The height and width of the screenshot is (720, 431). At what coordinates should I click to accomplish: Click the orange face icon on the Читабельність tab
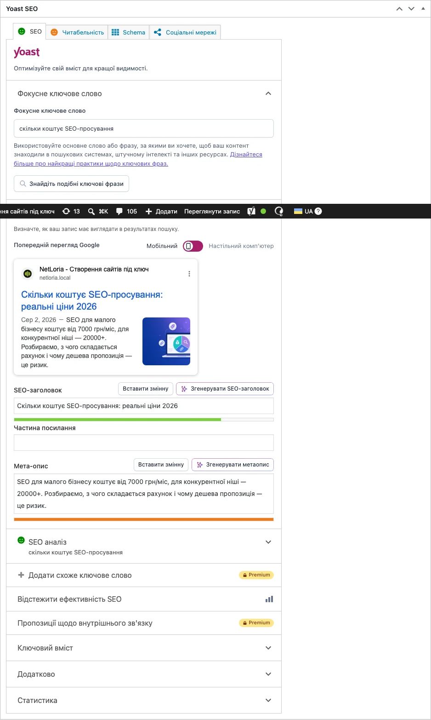click(x=54, y=32)
